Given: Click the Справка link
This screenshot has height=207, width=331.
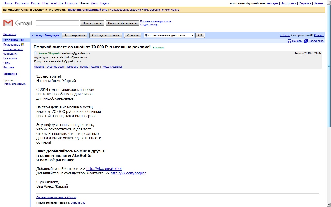Looking at the screenshot, I should (305, 3).
